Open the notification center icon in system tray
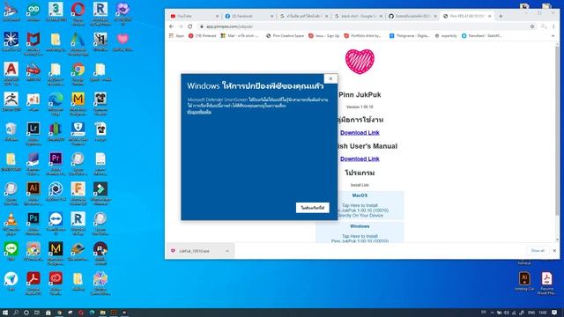The width and height of the screenshot is (564, 317). 554,313
